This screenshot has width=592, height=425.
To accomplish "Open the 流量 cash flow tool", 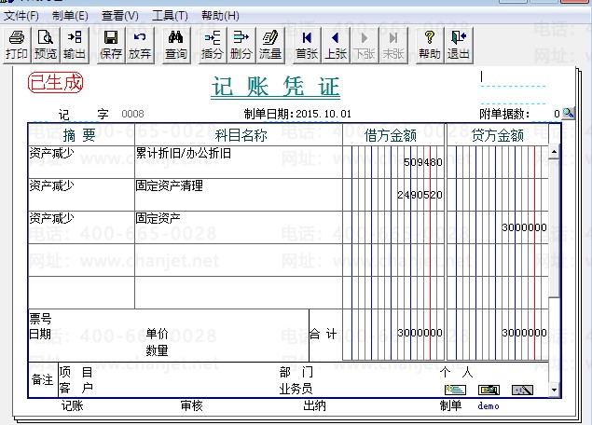I will [269, 44].
